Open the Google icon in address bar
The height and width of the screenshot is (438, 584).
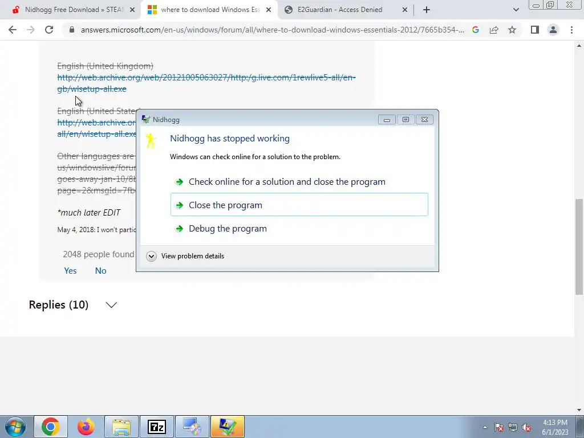click(475, 30)
